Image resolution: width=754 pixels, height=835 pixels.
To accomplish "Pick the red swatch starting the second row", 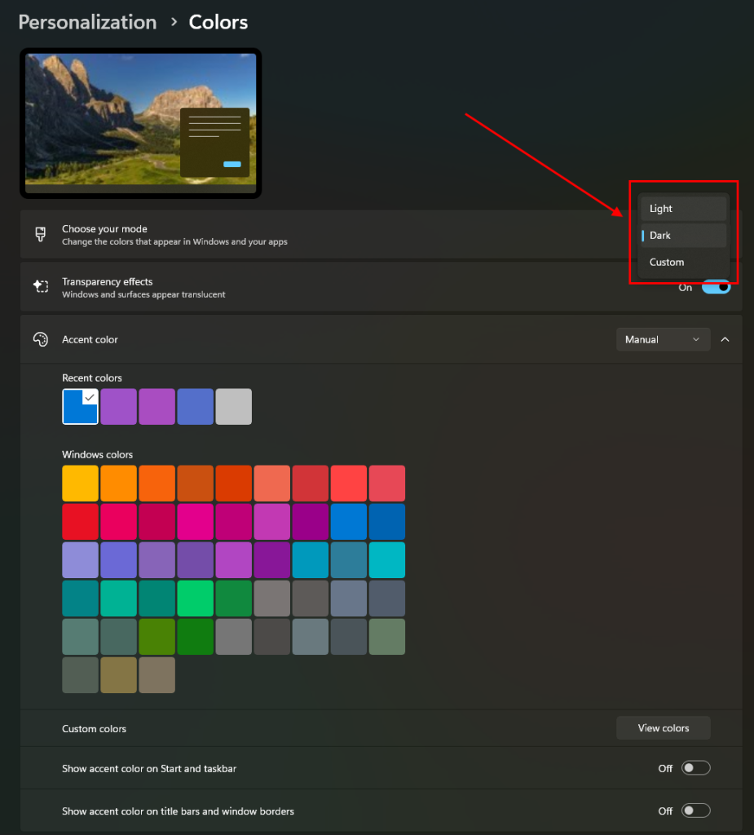I will click(80, 522).
